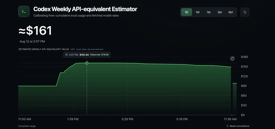Click the 'Complete range' label
Image resolution: width=275 pixels, height=129 pixels.
point(27,126)
